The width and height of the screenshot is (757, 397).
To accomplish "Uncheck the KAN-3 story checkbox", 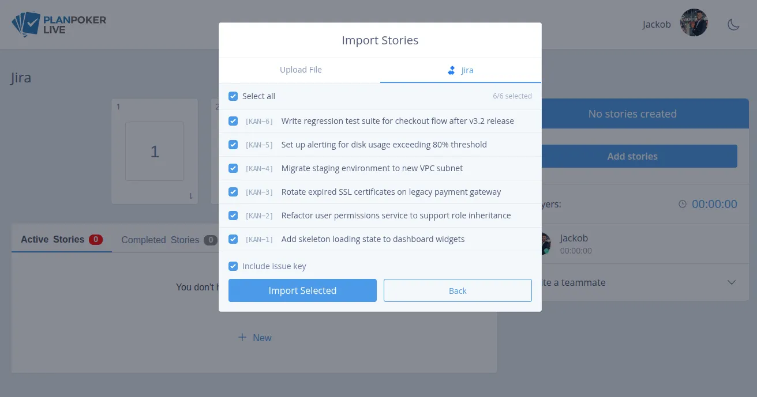I will tap(233, 192).
